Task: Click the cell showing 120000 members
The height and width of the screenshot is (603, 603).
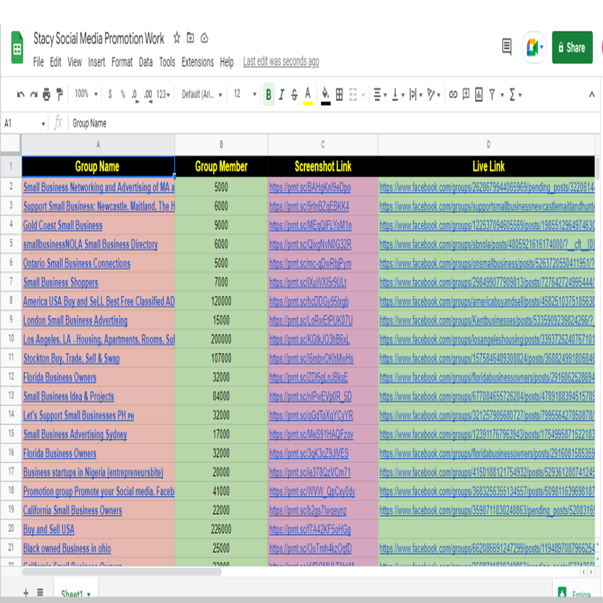Action: click(x=221, y=301)
